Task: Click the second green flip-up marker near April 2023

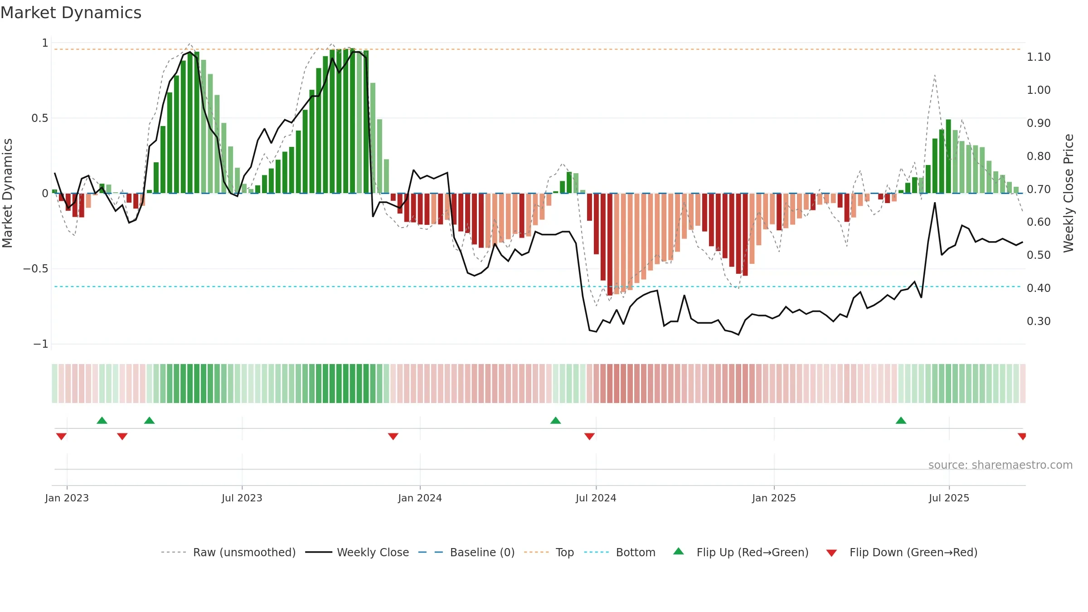Action: (x=150, y=420)
